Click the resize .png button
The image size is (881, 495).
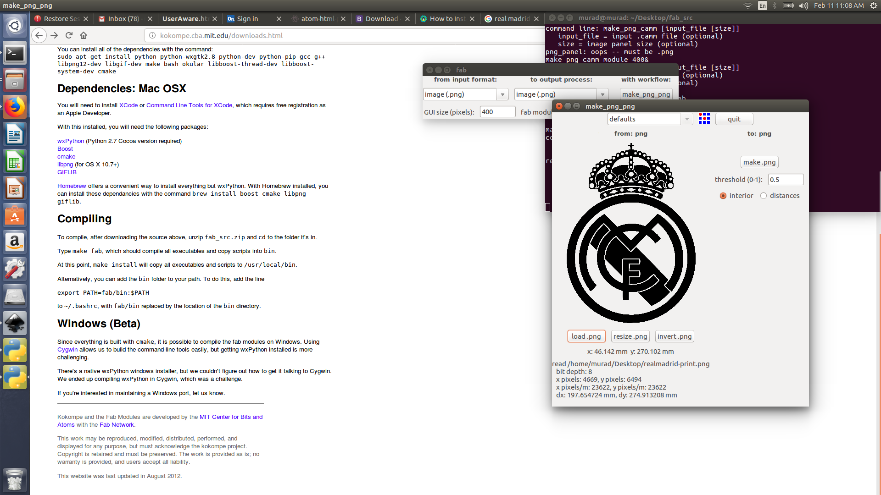pyautogui.click(x=630, y=336)
